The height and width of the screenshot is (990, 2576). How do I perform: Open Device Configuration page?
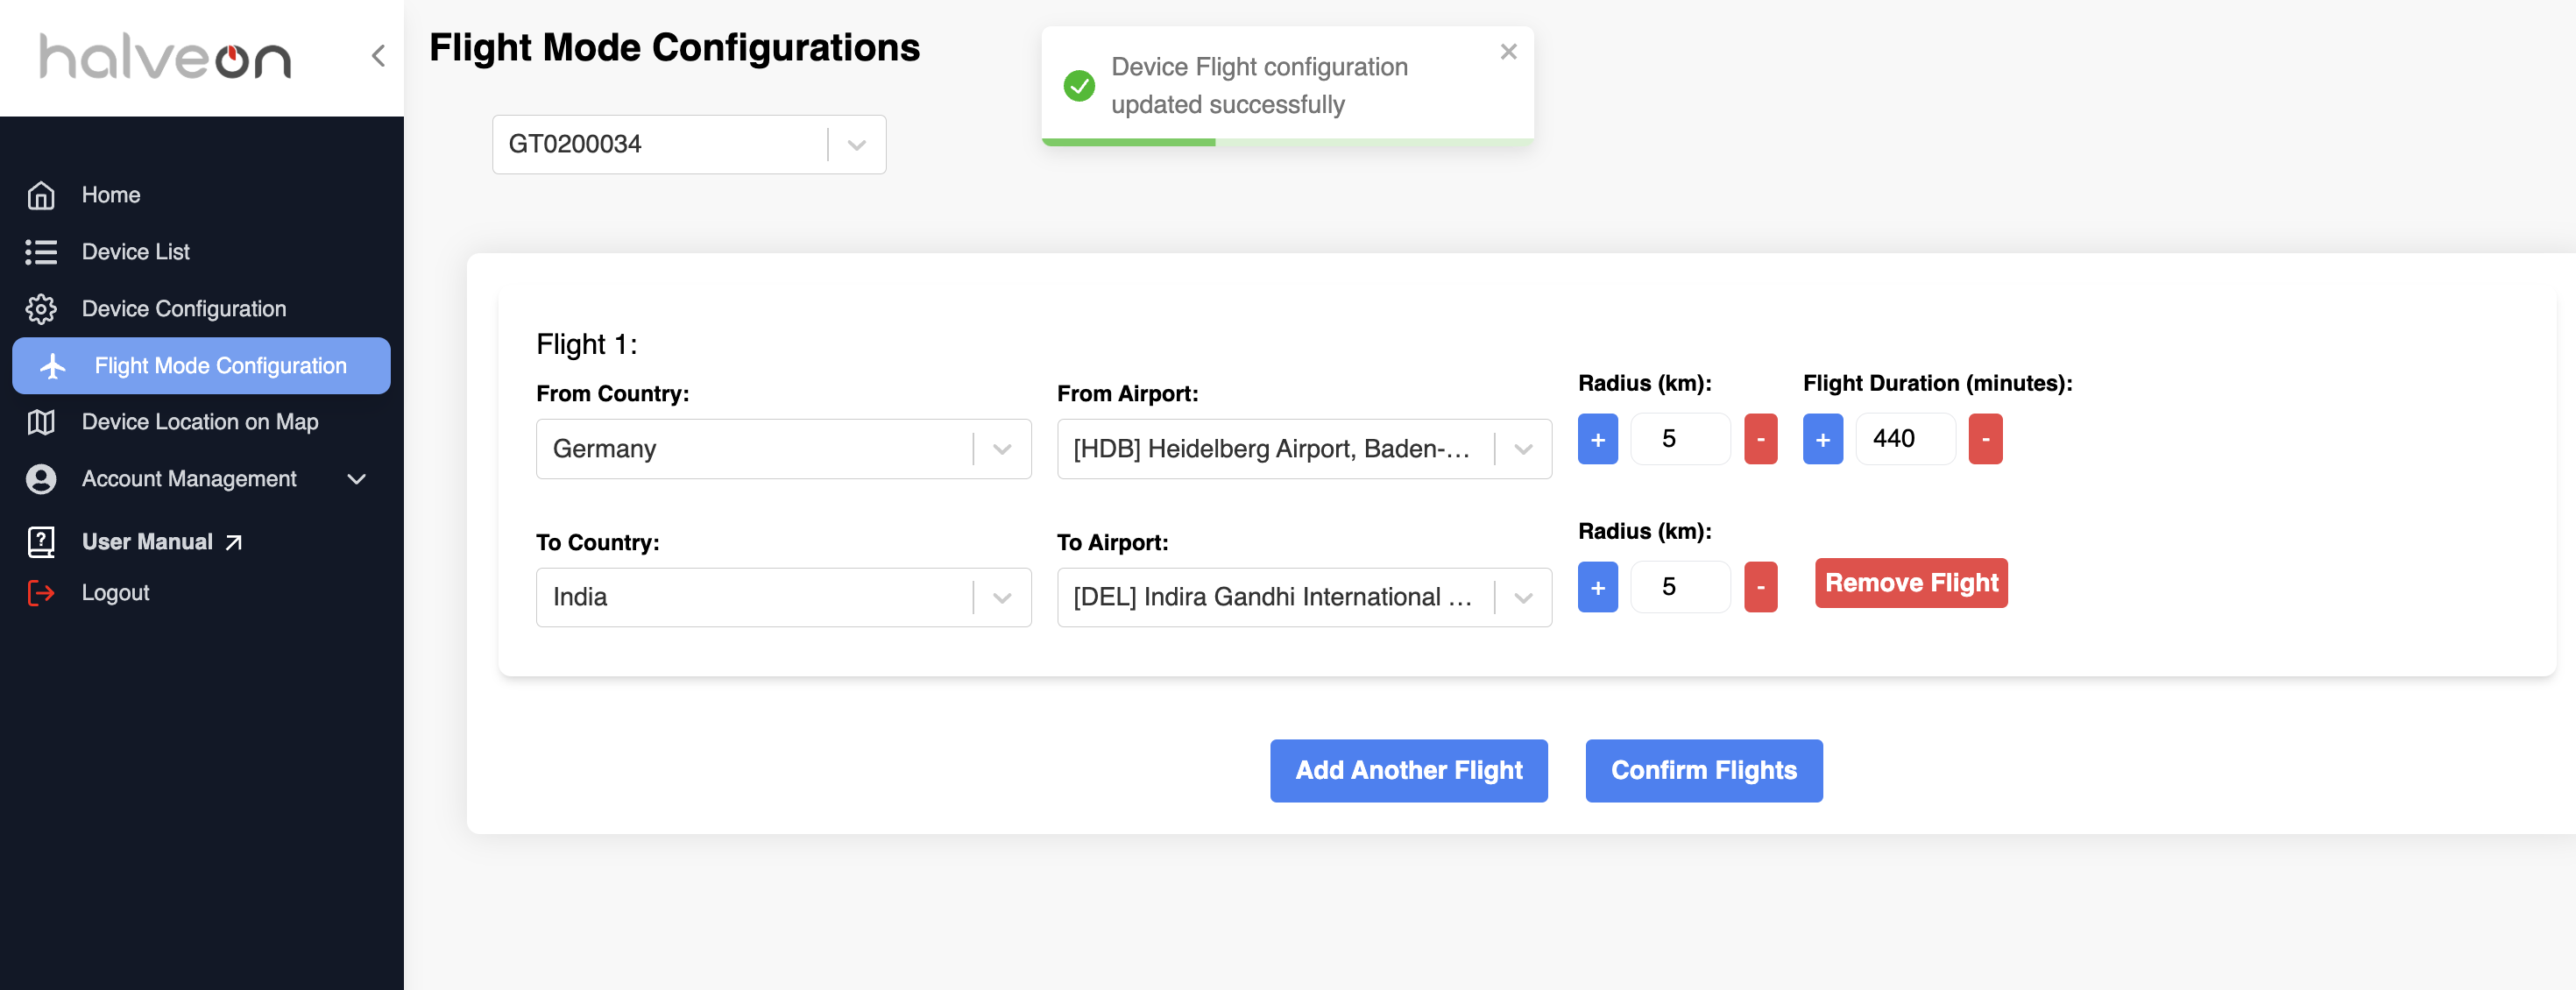[x=184, y=309]
